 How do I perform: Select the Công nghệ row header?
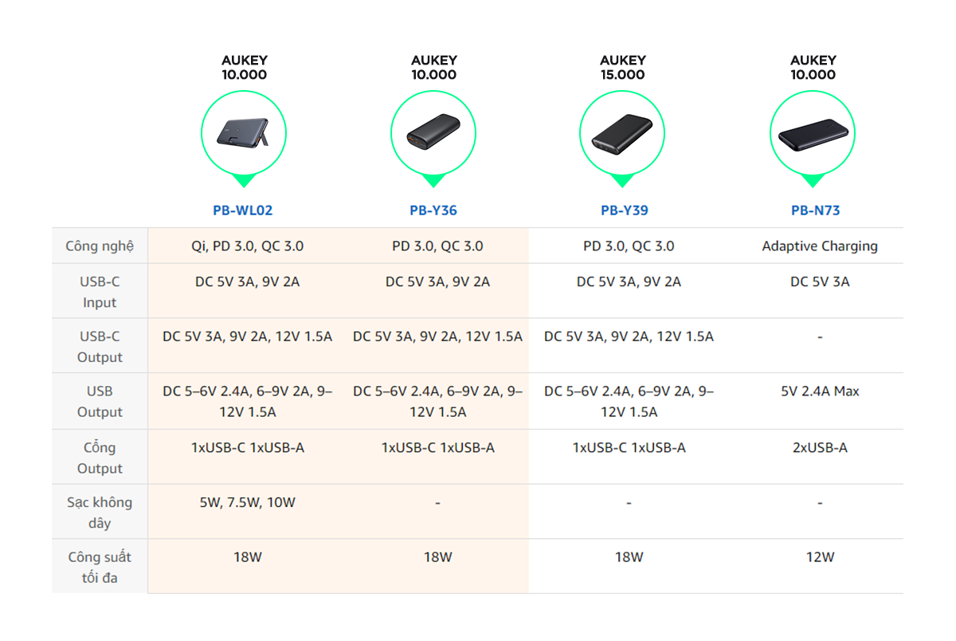(100, 246)
